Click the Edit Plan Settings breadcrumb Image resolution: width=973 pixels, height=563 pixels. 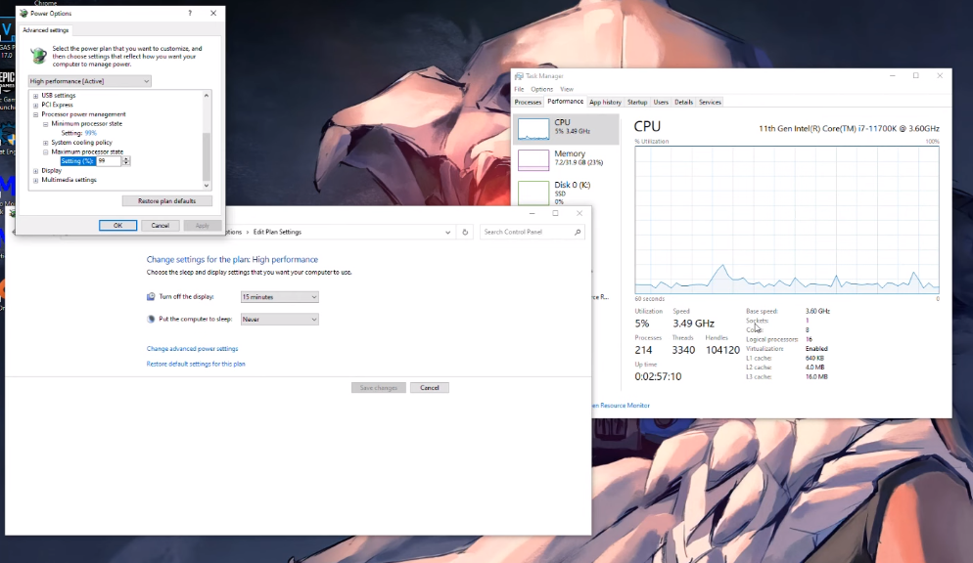(277, 233)
